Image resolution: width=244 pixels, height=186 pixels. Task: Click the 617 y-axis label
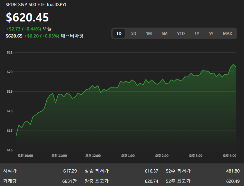click(x=9, y=131)
